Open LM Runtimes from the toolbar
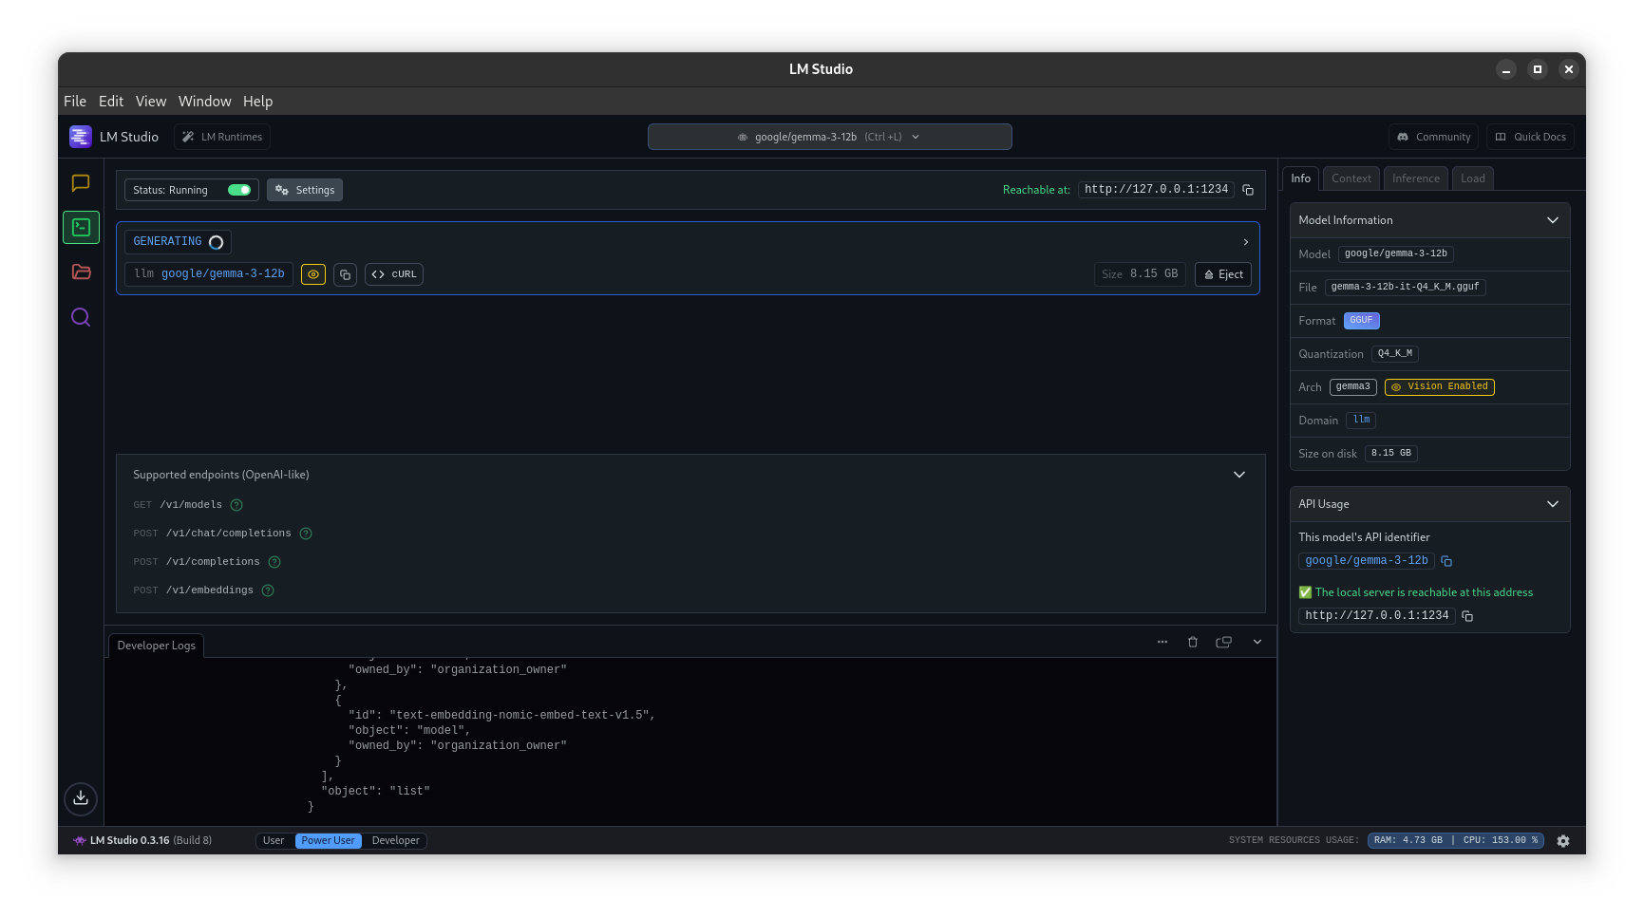 pyautogui.click(x=221, y=136)
